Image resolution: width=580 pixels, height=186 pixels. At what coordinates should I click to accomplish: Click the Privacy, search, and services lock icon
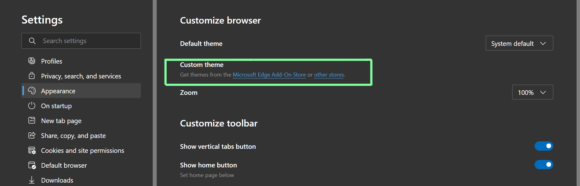pyautogui.click(x=32, y=76)
